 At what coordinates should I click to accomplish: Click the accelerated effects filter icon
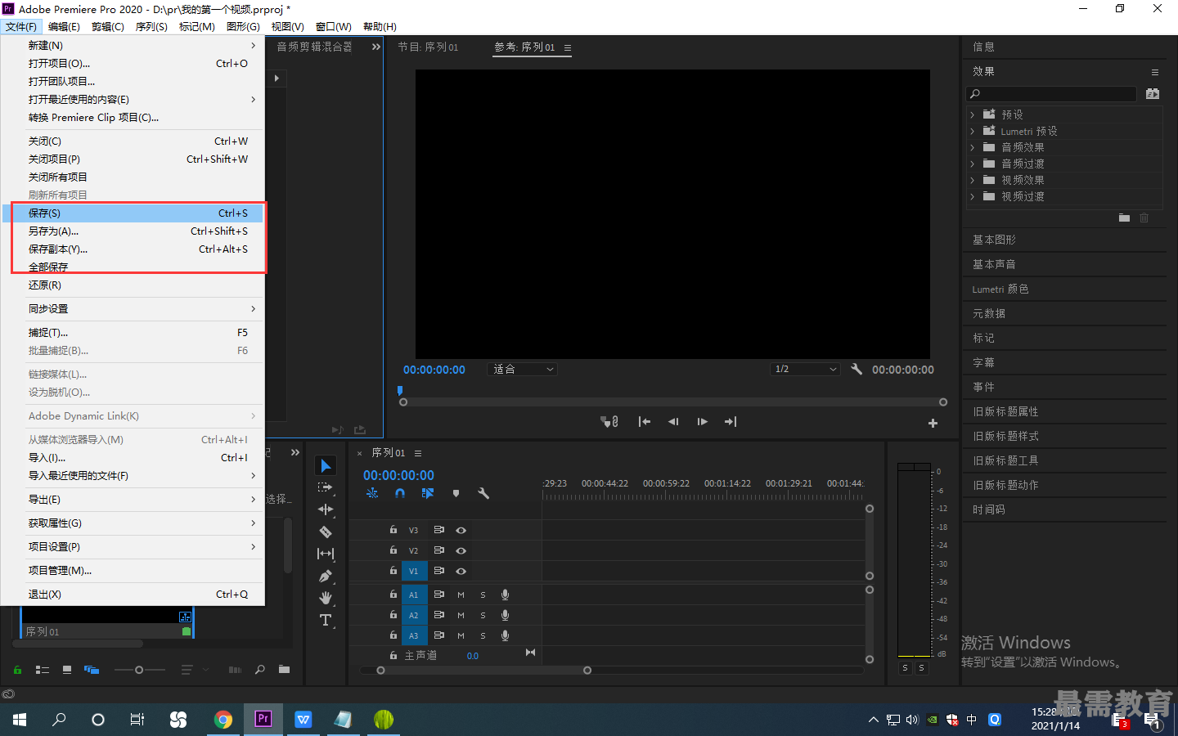[1153, 94]
